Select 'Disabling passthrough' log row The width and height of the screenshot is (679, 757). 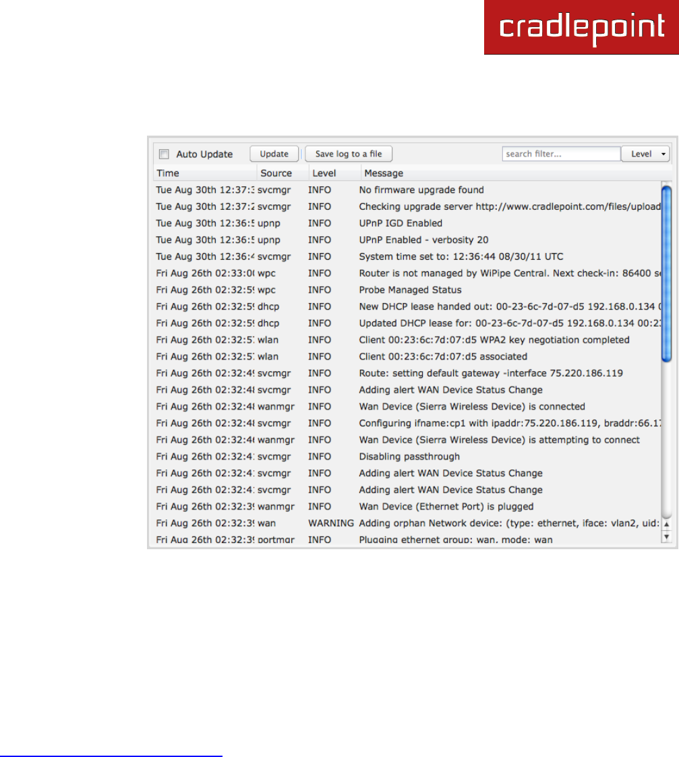coord(407,457)
